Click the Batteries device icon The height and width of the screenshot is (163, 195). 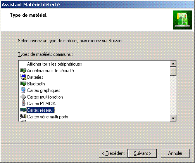[23, 77]
